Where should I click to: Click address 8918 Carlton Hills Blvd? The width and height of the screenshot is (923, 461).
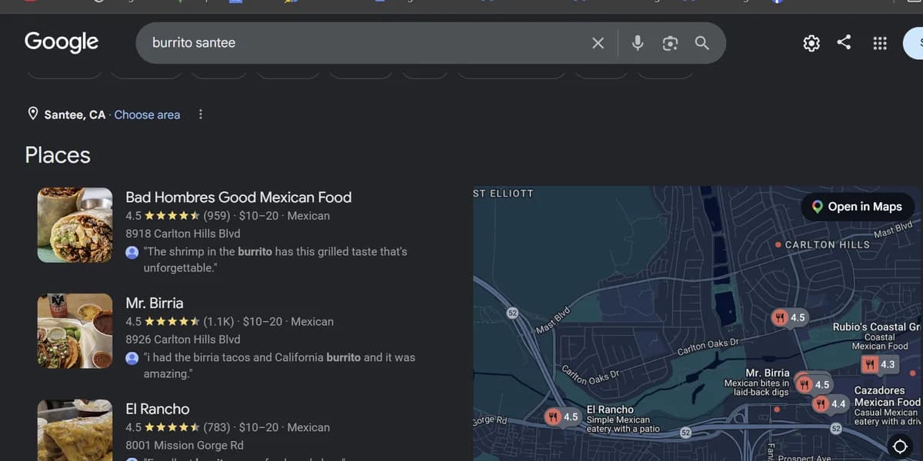(x=183, y=234)
